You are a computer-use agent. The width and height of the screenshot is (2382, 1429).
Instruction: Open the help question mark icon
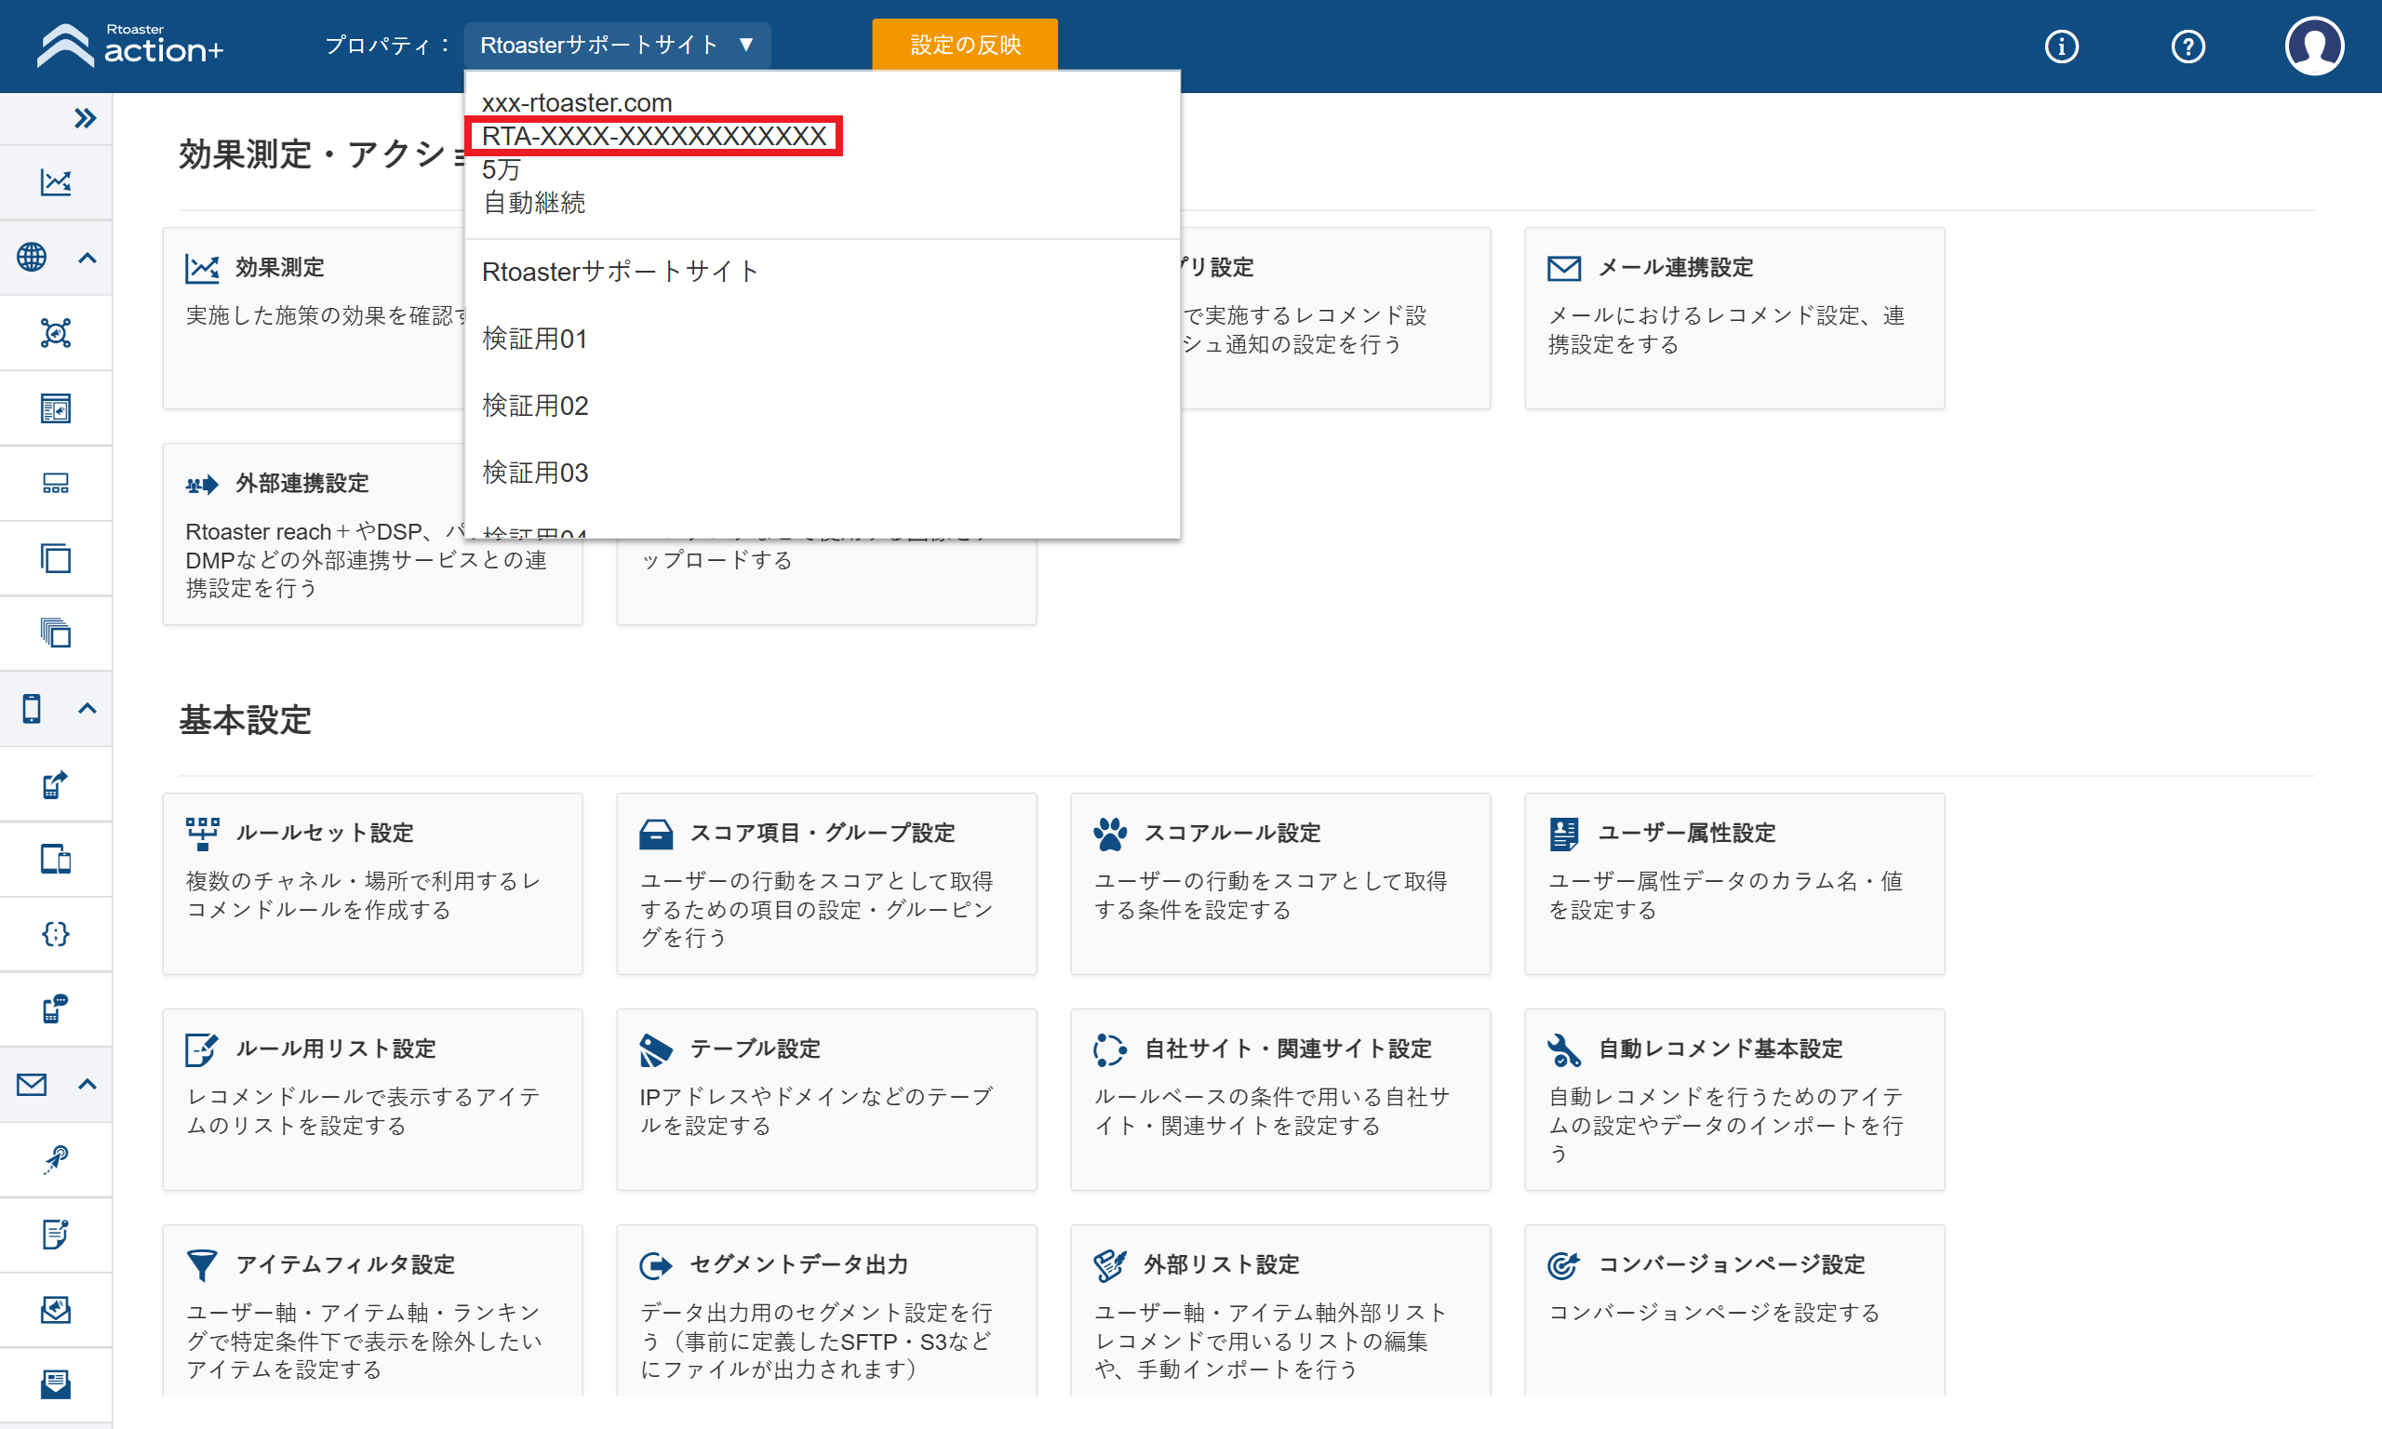[x=2188, y=47]
